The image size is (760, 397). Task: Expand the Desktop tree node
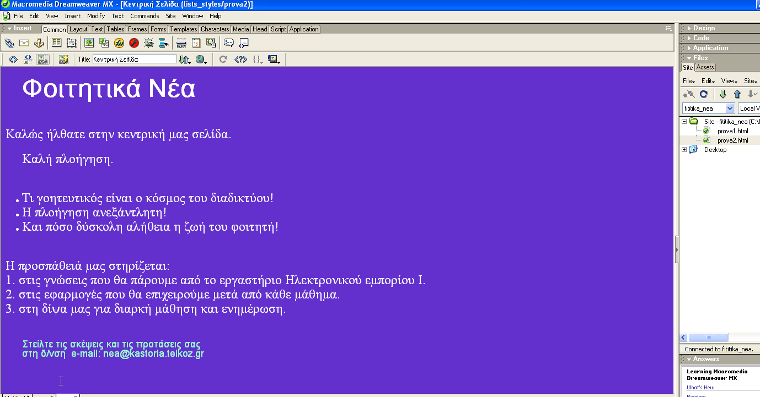(x=684, y=150)
